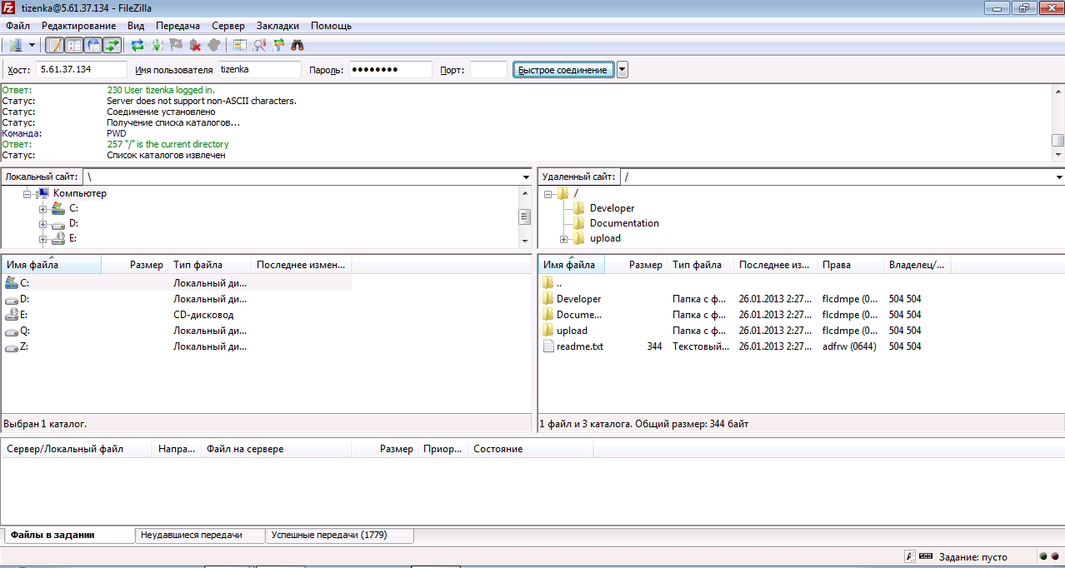Click the C: drive icon in local list
This screenshot has height=568, width=1065.
[12, 283]
